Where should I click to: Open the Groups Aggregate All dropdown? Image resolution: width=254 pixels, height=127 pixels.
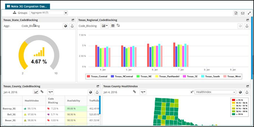pos(49,13)
